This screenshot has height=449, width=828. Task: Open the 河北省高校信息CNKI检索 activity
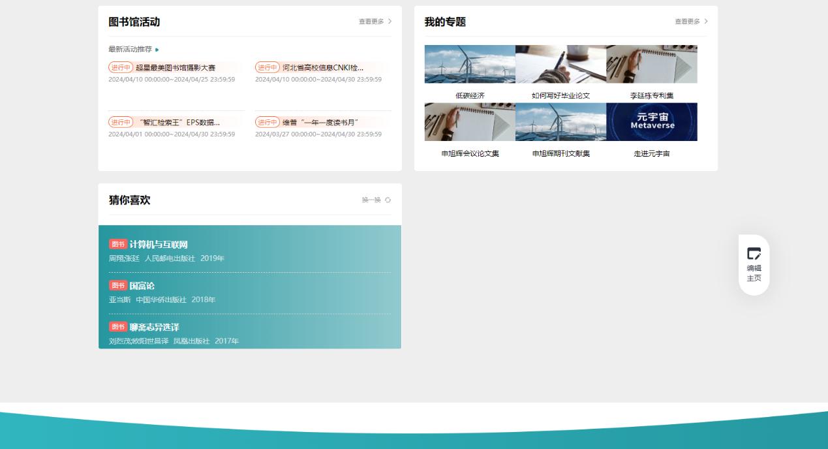pyautogui.click(x=322, y=67)
